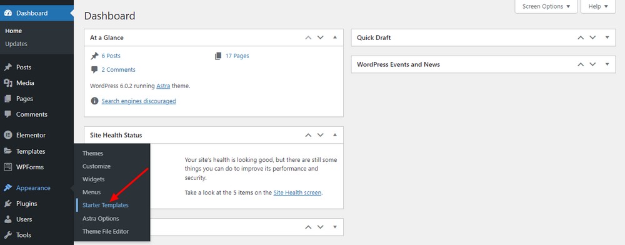Click the Appearance paintbrush icon
This screenshot has height=245, width=625.
[x=8, y=187]
